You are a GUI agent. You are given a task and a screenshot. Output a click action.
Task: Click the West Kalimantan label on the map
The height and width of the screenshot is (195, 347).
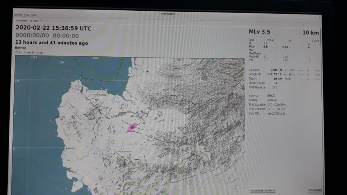click(x=125, y=151)
